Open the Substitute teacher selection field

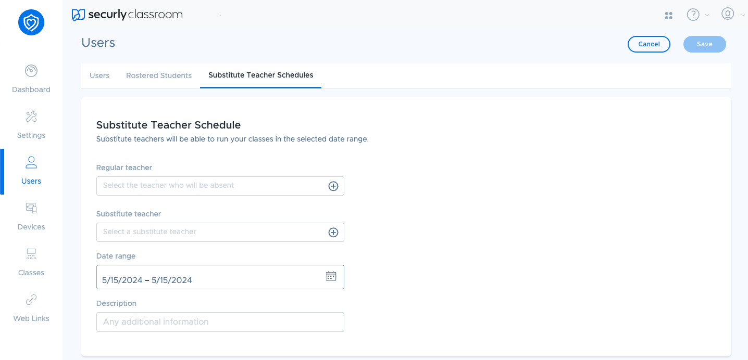(x=211, y=232)
